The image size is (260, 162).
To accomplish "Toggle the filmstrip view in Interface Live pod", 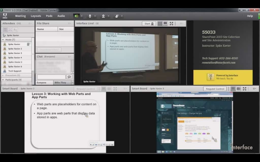I will tap(165, 24).
